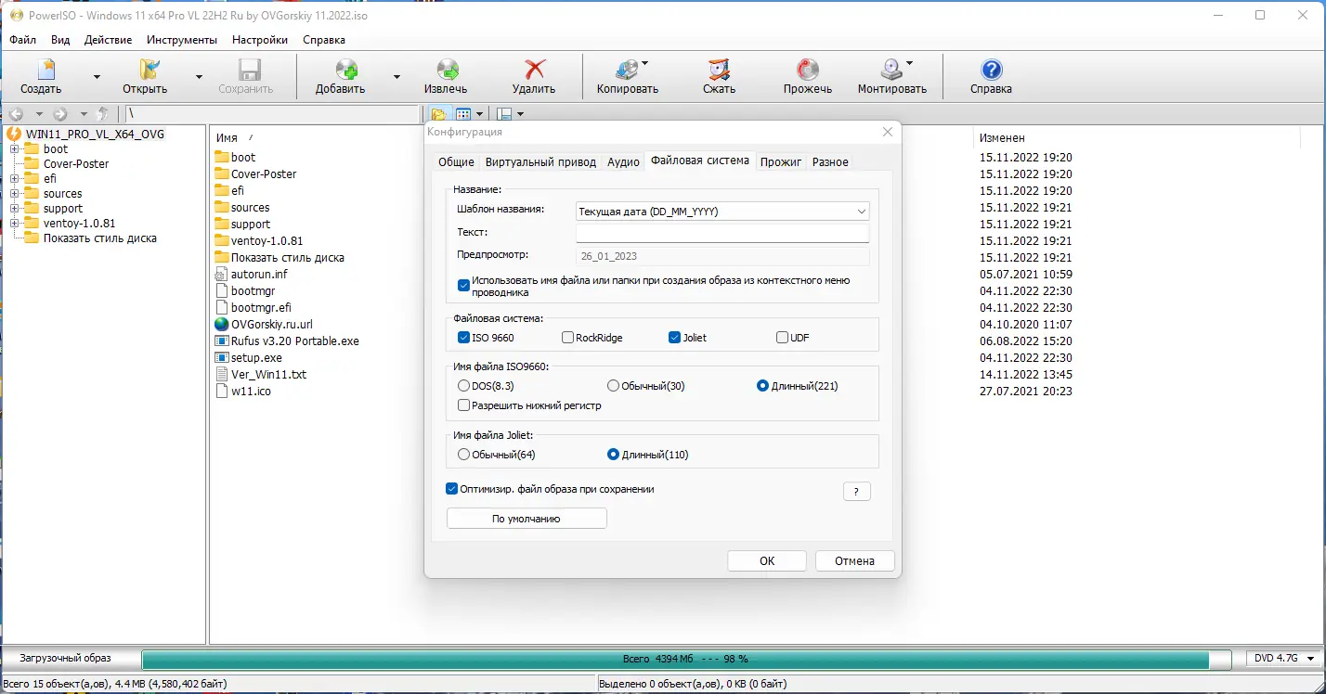
Task: Select the autorun.inf file icon
Action: tap(221, 275)
